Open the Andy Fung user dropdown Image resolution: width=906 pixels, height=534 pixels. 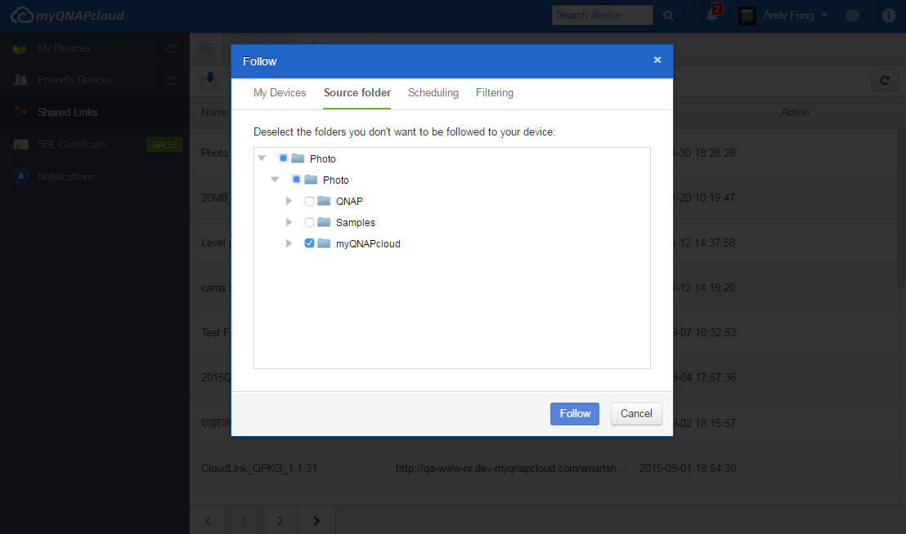pyautogui.click(x=783, y=16)
